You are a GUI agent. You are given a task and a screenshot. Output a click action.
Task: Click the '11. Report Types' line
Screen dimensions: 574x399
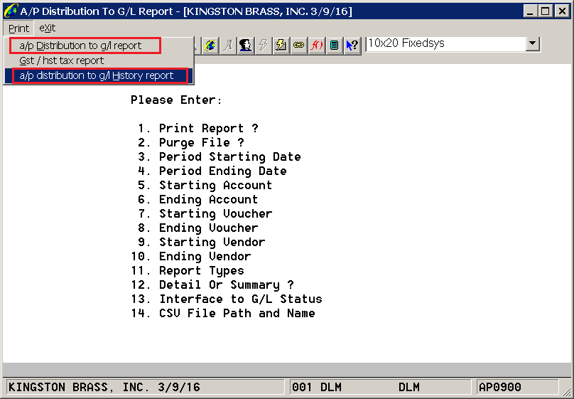188,271
